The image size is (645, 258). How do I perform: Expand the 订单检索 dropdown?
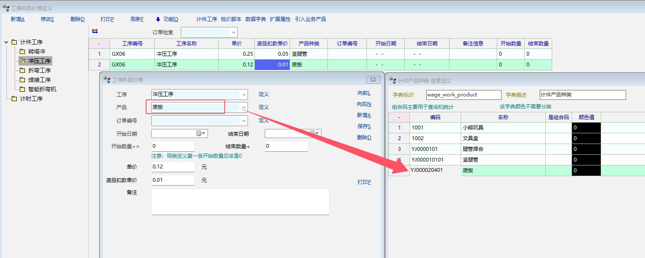coord(234,32)
